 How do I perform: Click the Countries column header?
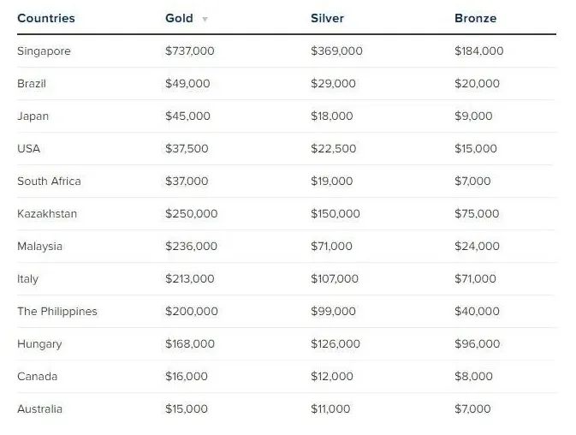[x=46, y=18]
